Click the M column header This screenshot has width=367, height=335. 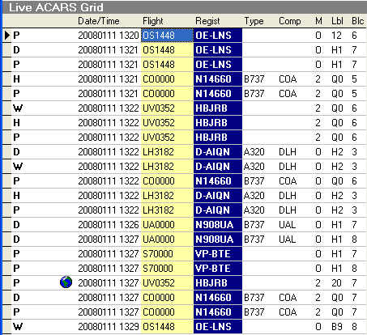click(x=318, y=21)
